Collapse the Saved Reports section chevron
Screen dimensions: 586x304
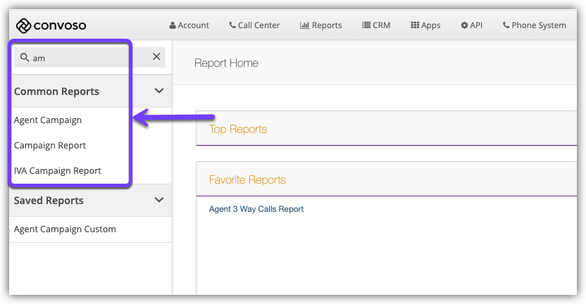coord(159,201)
